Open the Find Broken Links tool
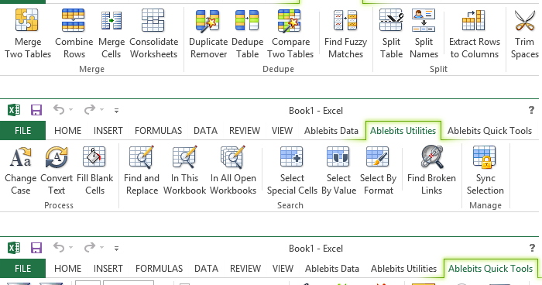The height and width of the screenshot is (285, 542). tap(431, 170)
